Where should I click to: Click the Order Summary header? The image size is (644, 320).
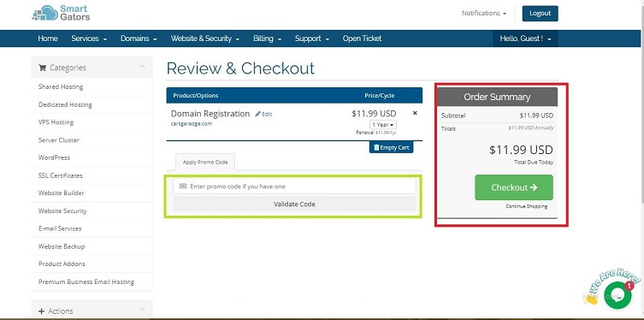(x=497, y=97)
